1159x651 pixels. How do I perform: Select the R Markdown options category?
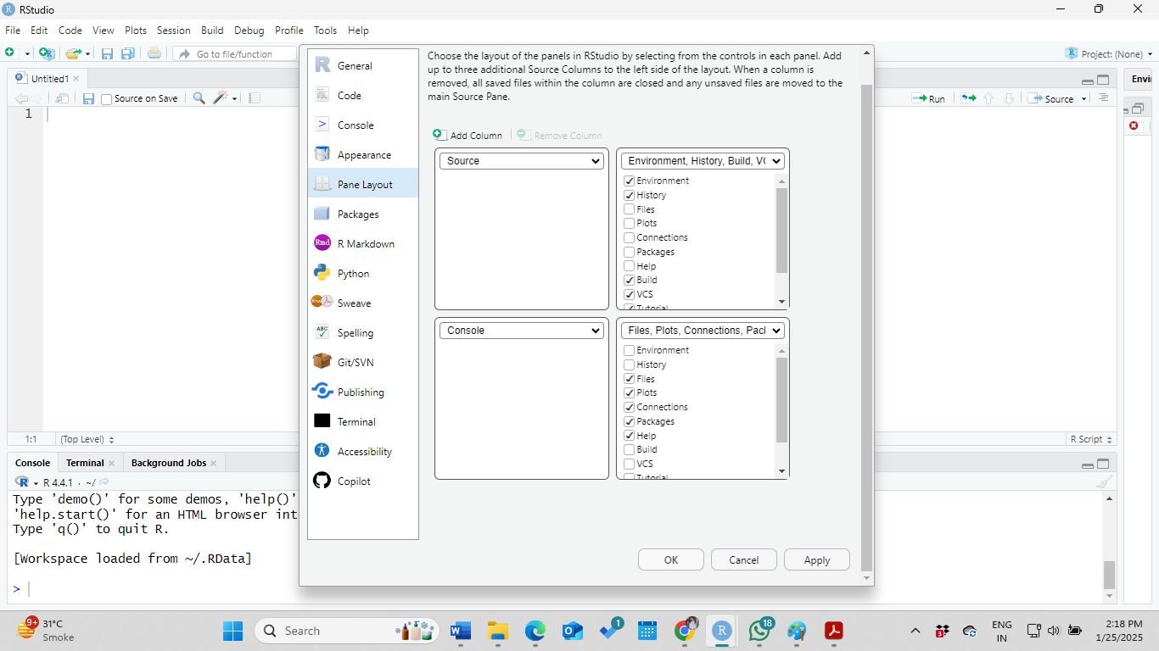click(363, 244)
